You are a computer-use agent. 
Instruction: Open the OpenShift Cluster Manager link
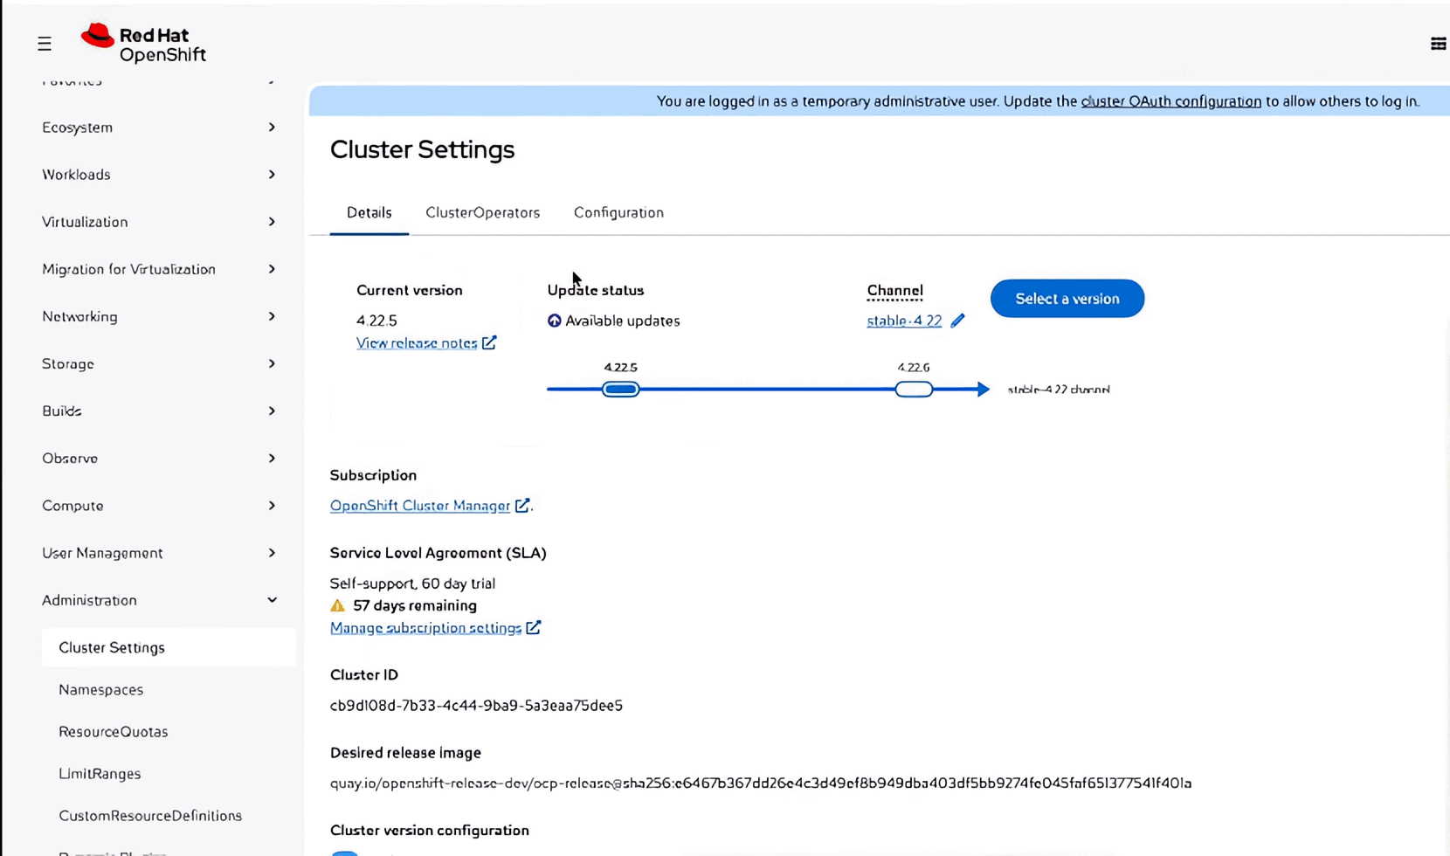(x=430, y=506)
